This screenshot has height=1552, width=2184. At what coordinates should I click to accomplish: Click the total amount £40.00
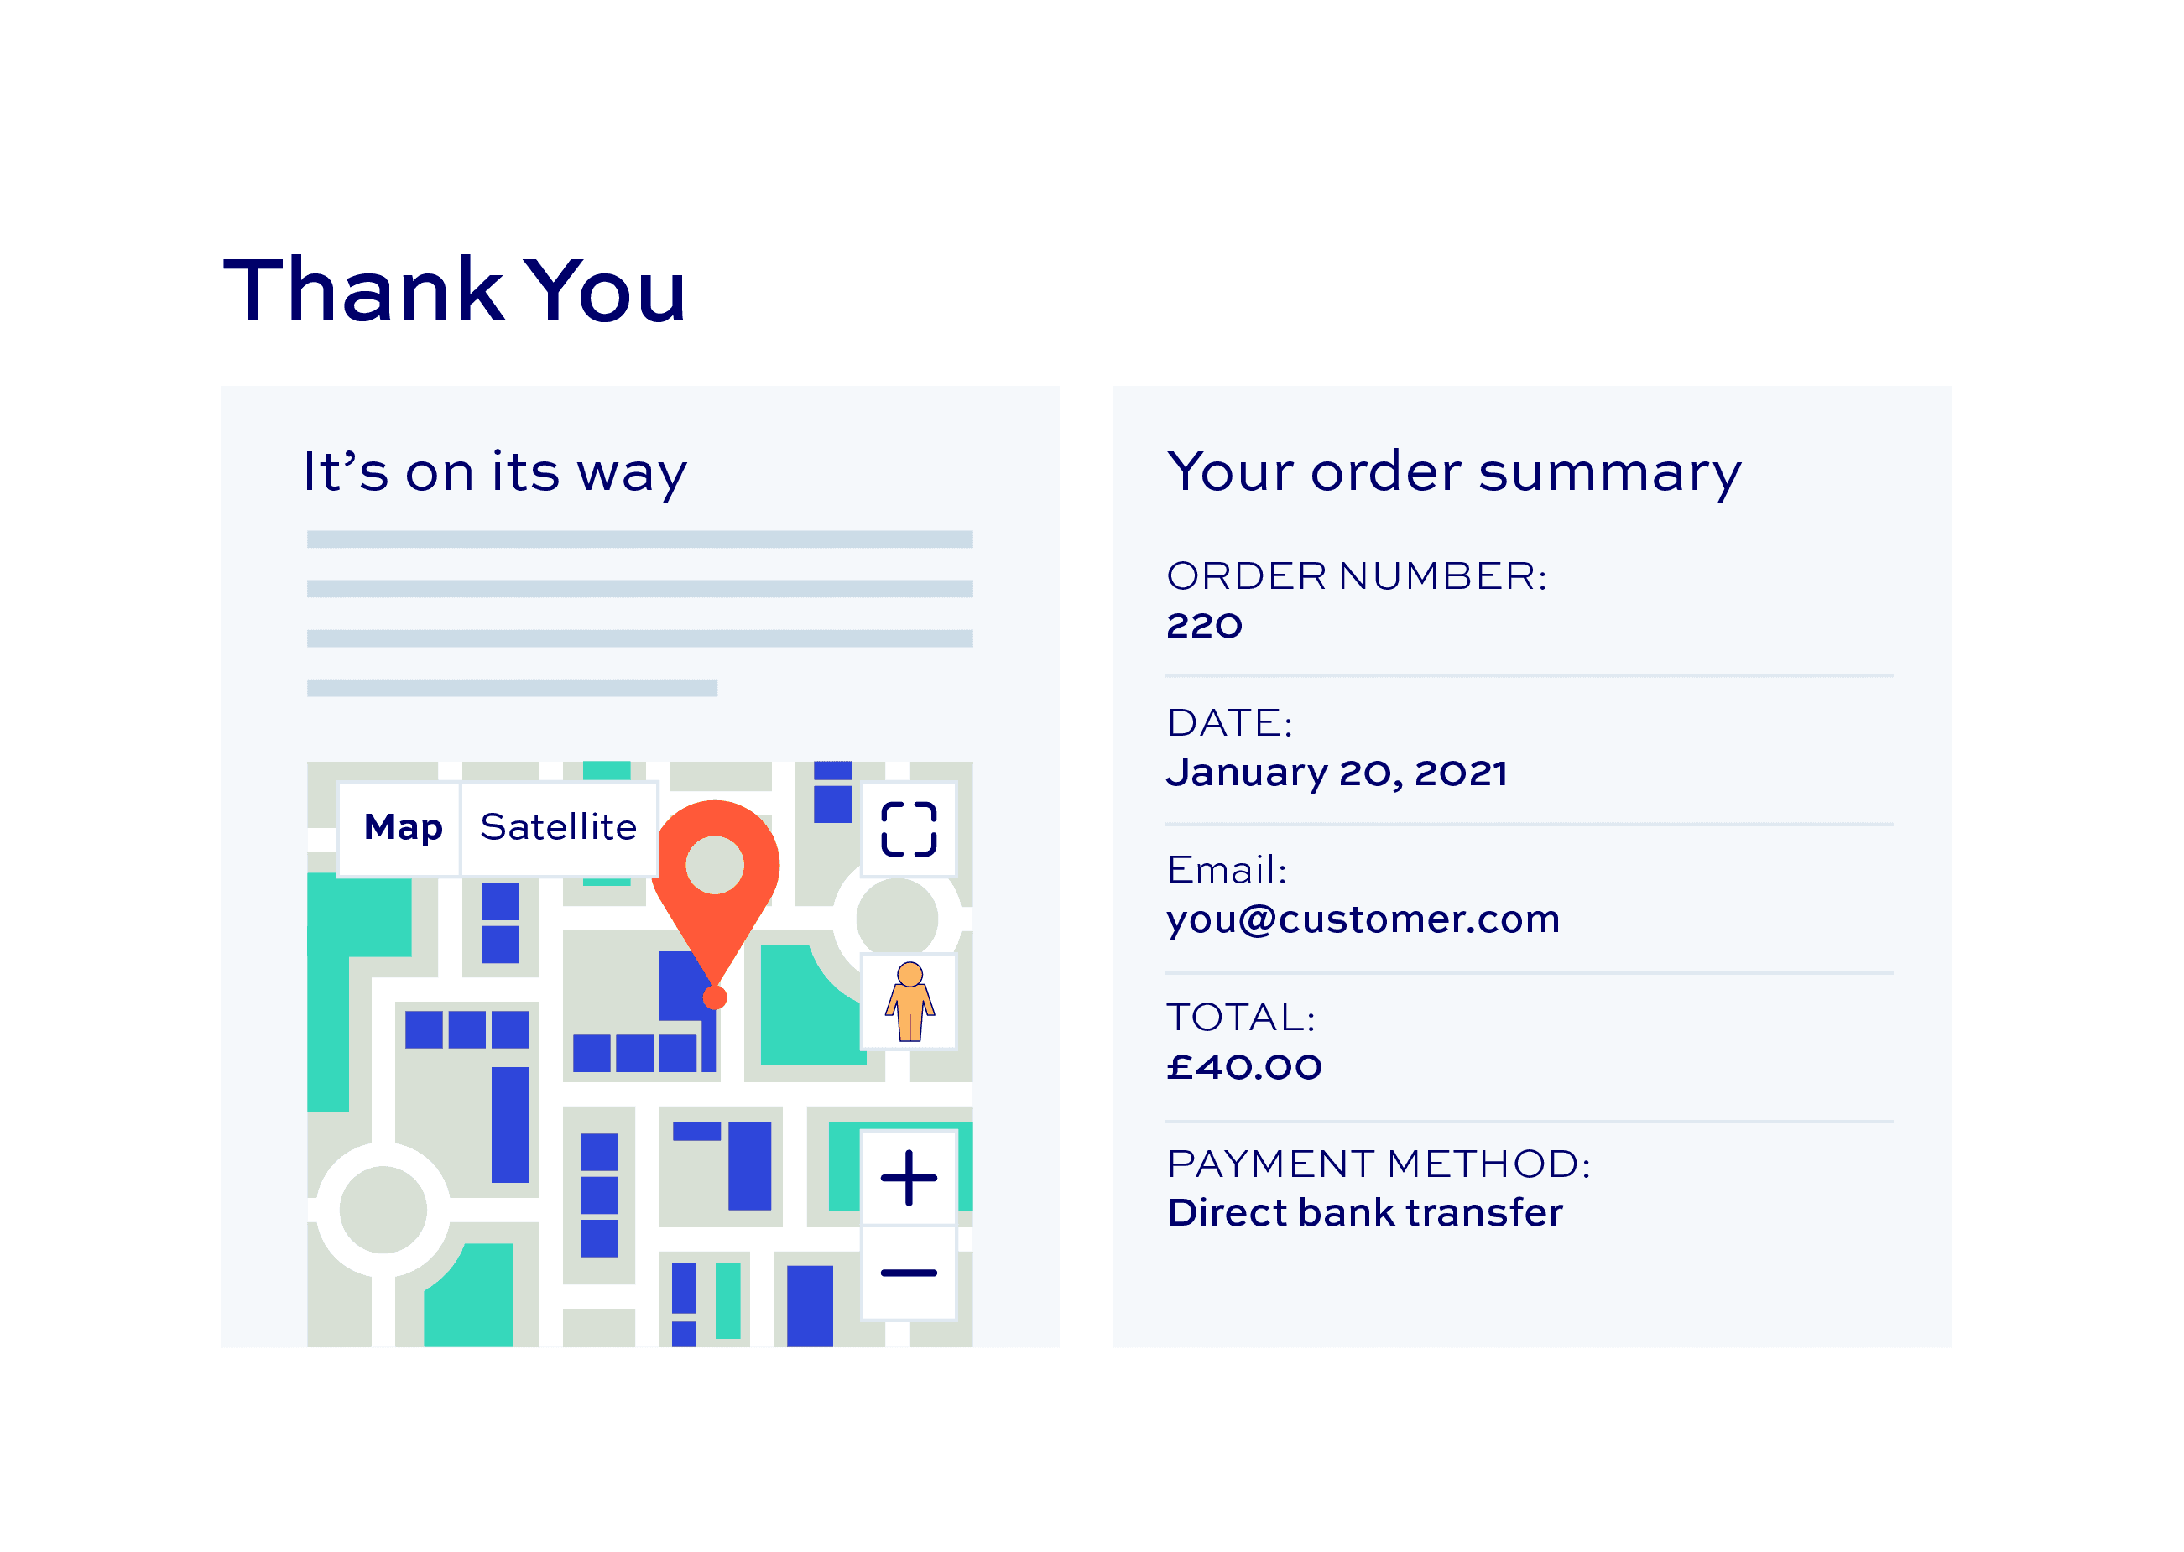pyautogui.click(x=1243, y=1067)
